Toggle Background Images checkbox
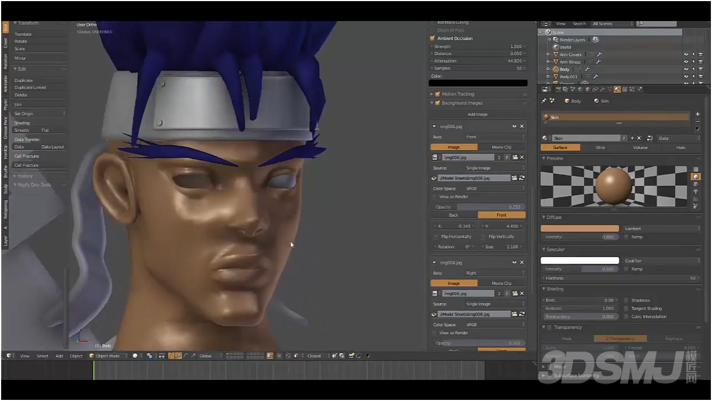This screenshot has width=712, height=401. pos(438,103)
